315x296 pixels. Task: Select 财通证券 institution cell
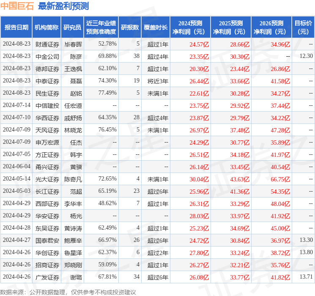coord(47,44)
